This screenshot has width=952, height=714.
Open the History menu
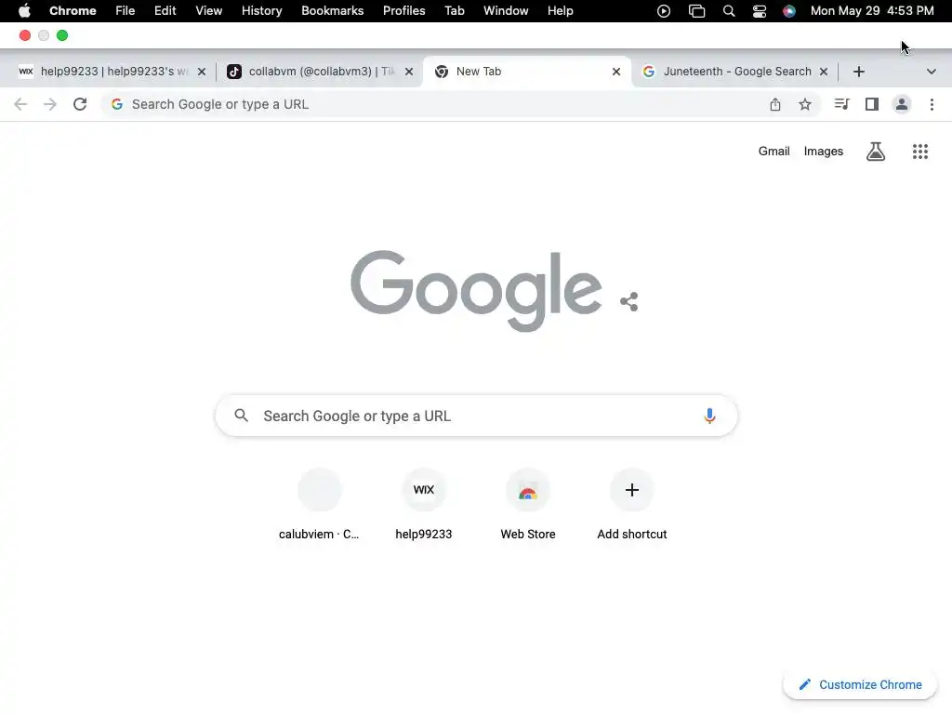[x=261, y=11]
